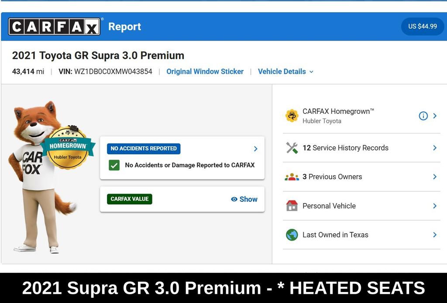The image size is (447, 303).
Task: Select the VIN WZ1DB0C0XMW043854 text
Action: pos(105,71)
